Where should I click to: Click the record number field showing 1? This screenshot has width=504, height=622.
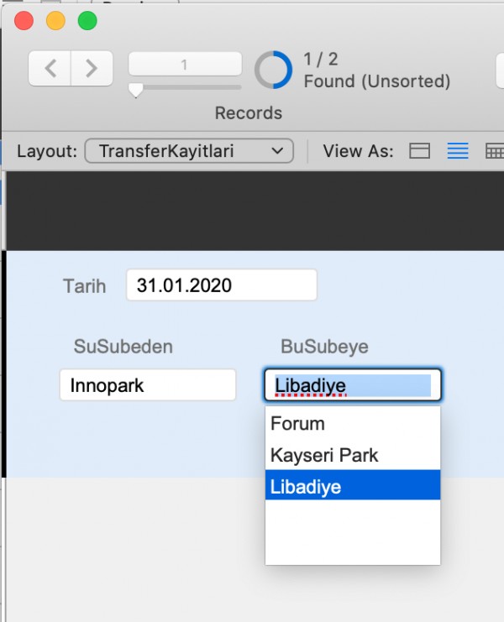coord(185,64)
